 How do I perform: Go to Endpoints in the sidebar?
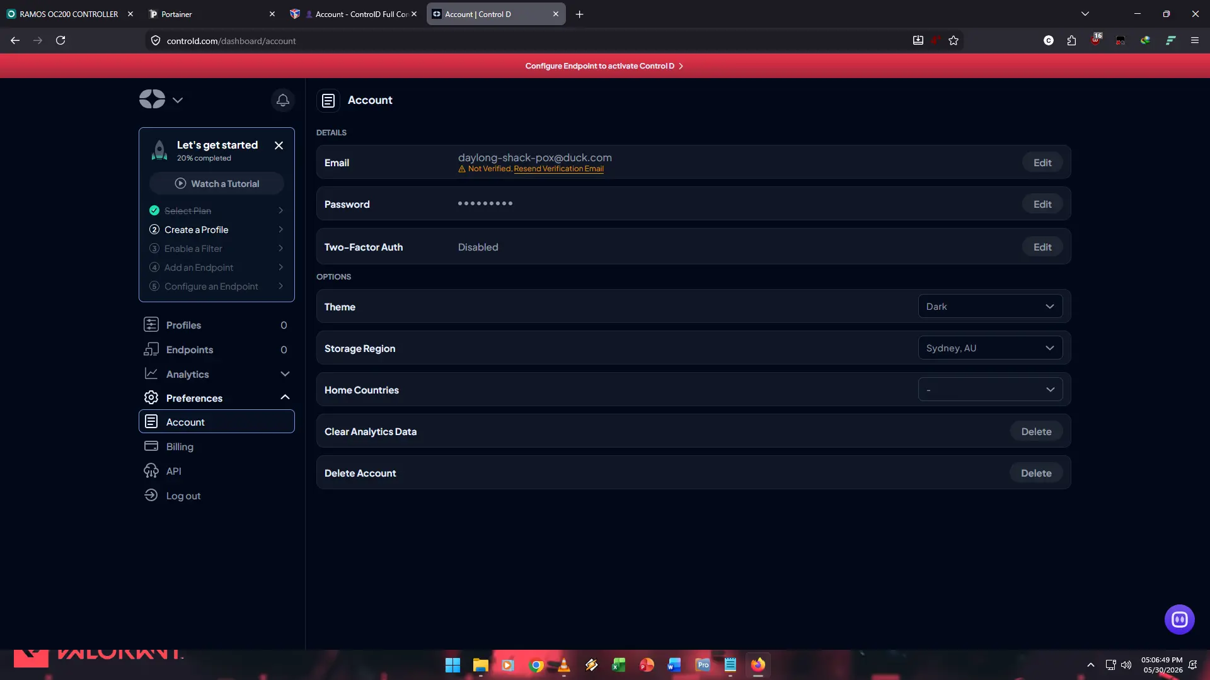tap(216, 349)
